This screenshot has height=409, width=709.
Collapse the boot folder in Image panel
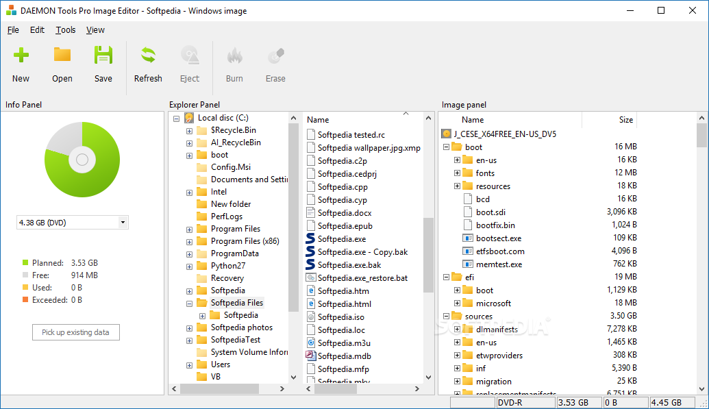tap(446, 147)
